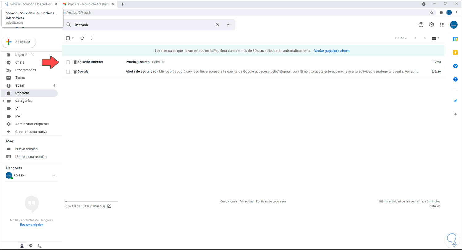Open Google Tasks side panel icon
This screenshot has width=462, height=250.
click(x=456, y=66)
